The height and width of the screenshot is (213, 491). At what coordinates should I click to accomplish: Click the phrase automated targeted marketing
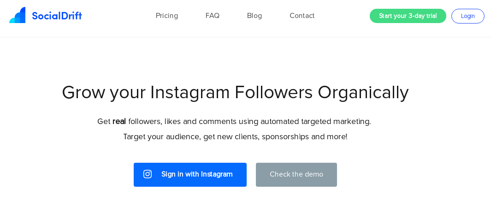pos(316,122)
